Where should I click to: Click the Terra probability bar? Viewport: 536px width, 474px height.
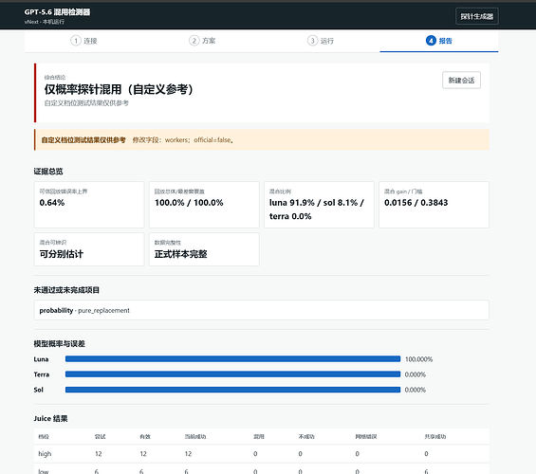point(232,374)
